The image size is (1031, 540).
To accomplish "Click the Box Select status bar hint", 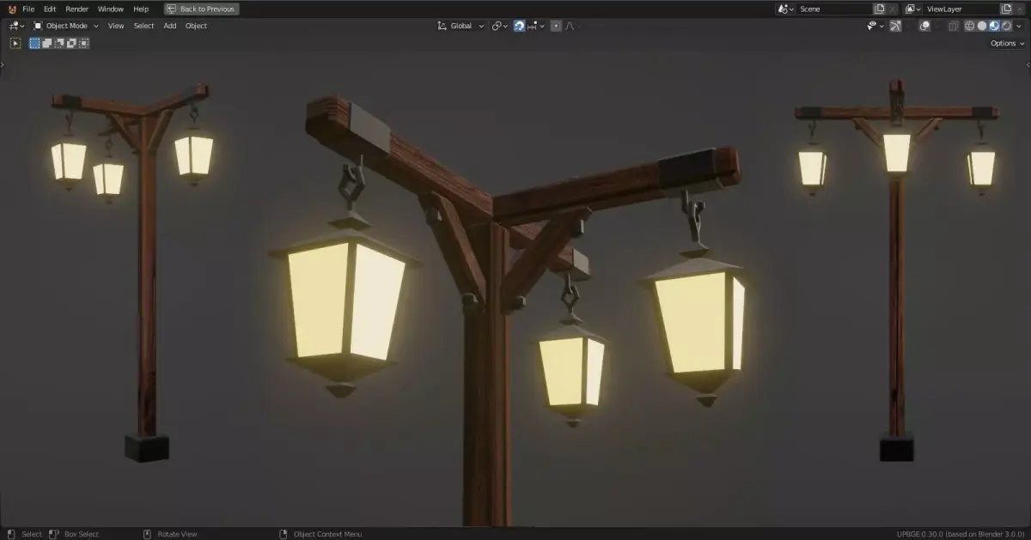I will 75,534.
